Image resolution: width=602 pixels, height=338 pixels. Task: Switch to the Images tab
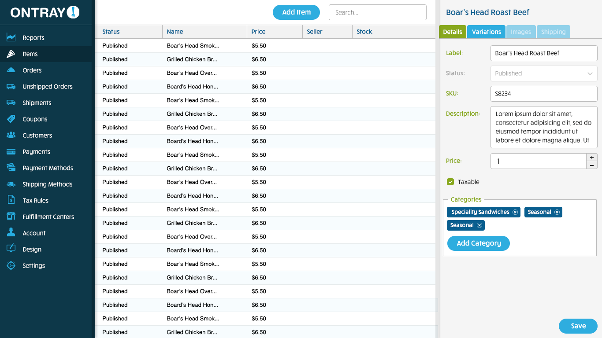click(521, 32)
